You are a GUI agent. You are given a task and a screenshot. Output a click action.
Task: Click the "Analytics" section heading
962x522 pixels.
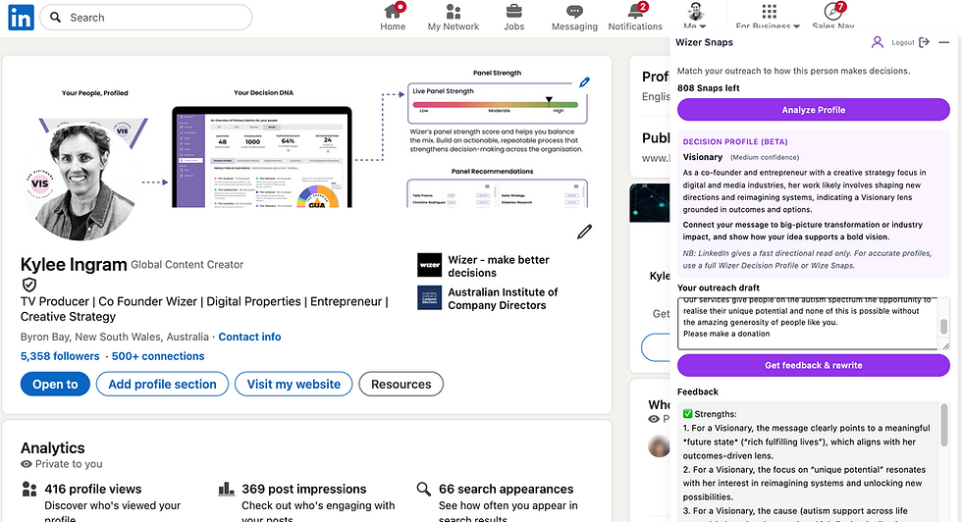[x=53, y=447]
